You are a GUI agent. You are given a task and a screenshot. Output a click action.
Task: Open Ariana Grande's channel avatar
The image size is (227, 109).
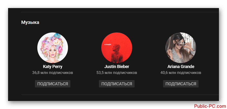click(x=181, y=48)
